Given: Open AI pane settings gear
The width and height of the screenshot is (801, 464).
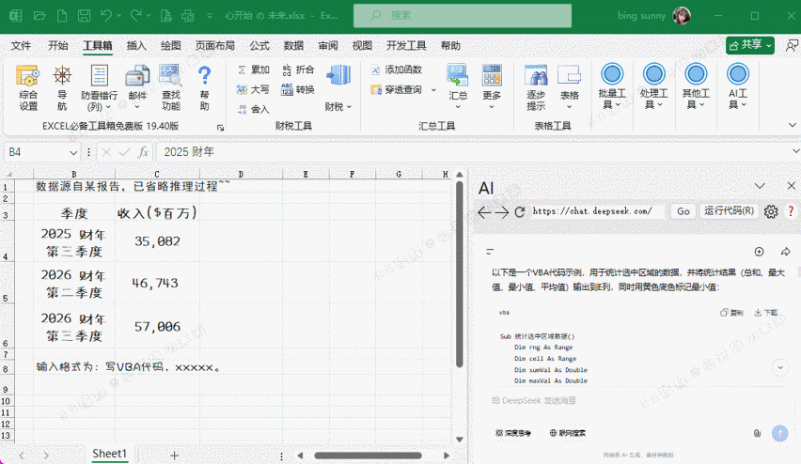Looking at the screenshot, I should coord(771,211).
